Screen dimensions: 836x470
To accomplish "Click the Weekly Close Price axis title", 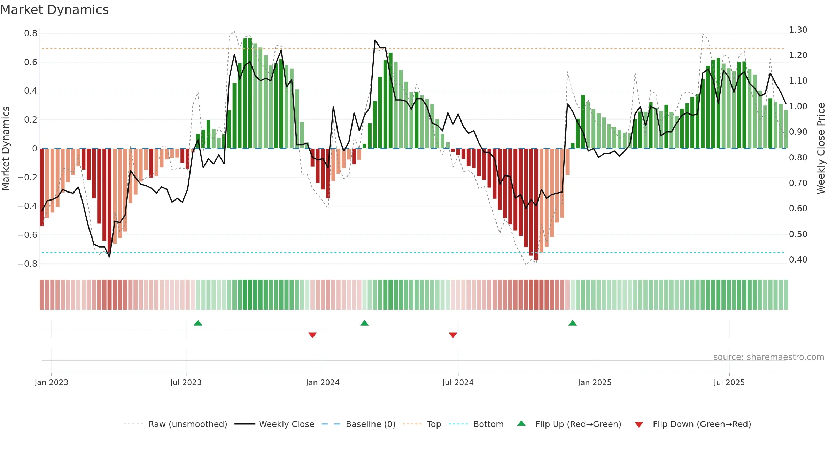I will click(821, 148).
